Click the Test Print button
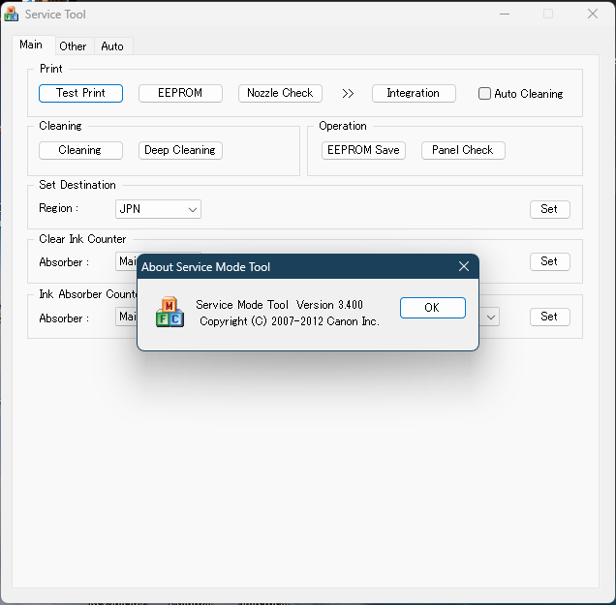This screenshot has width=616, height=605. coord(80,93)
